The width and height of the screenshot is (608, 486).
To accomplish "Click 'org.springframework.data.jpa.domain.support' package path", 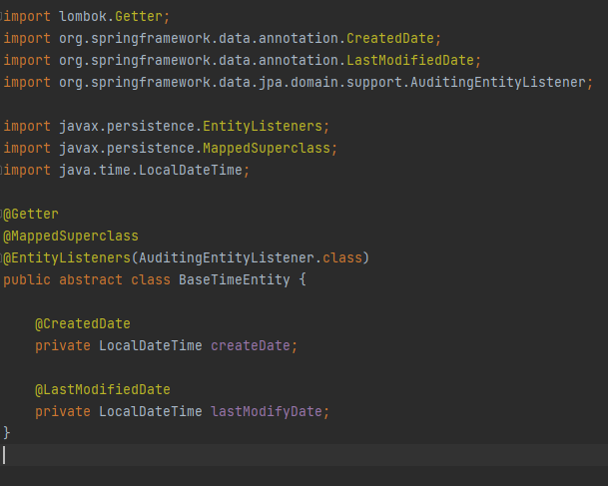I will pyautogui.click(x=231, y=82).
